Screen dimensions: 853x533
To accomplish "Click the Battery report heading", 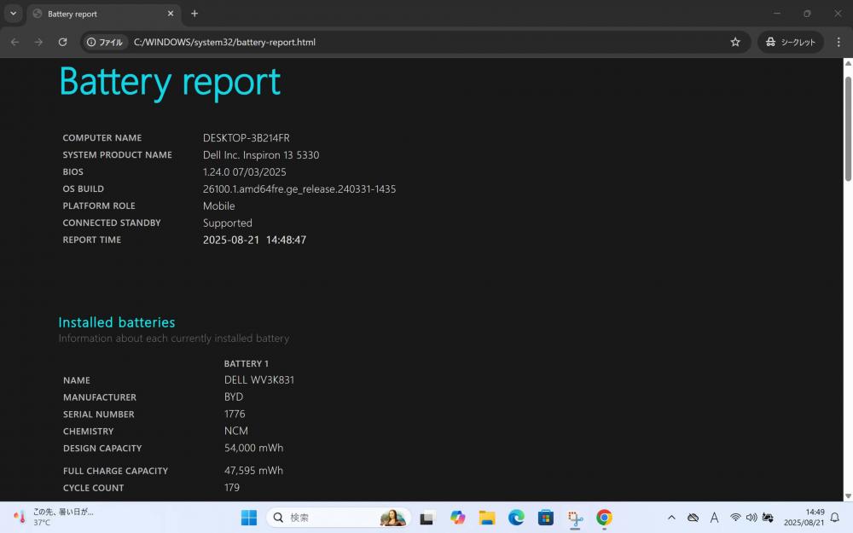I will 170,82.
